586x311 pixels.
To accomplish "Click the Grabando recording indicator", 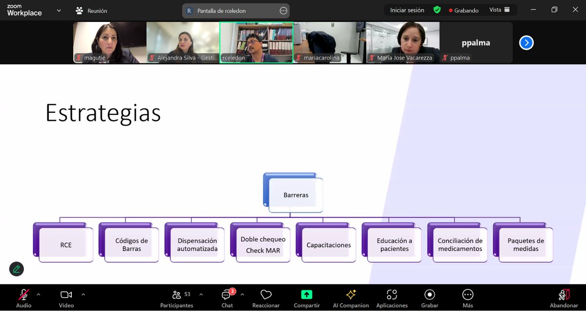I will point(464,10).
